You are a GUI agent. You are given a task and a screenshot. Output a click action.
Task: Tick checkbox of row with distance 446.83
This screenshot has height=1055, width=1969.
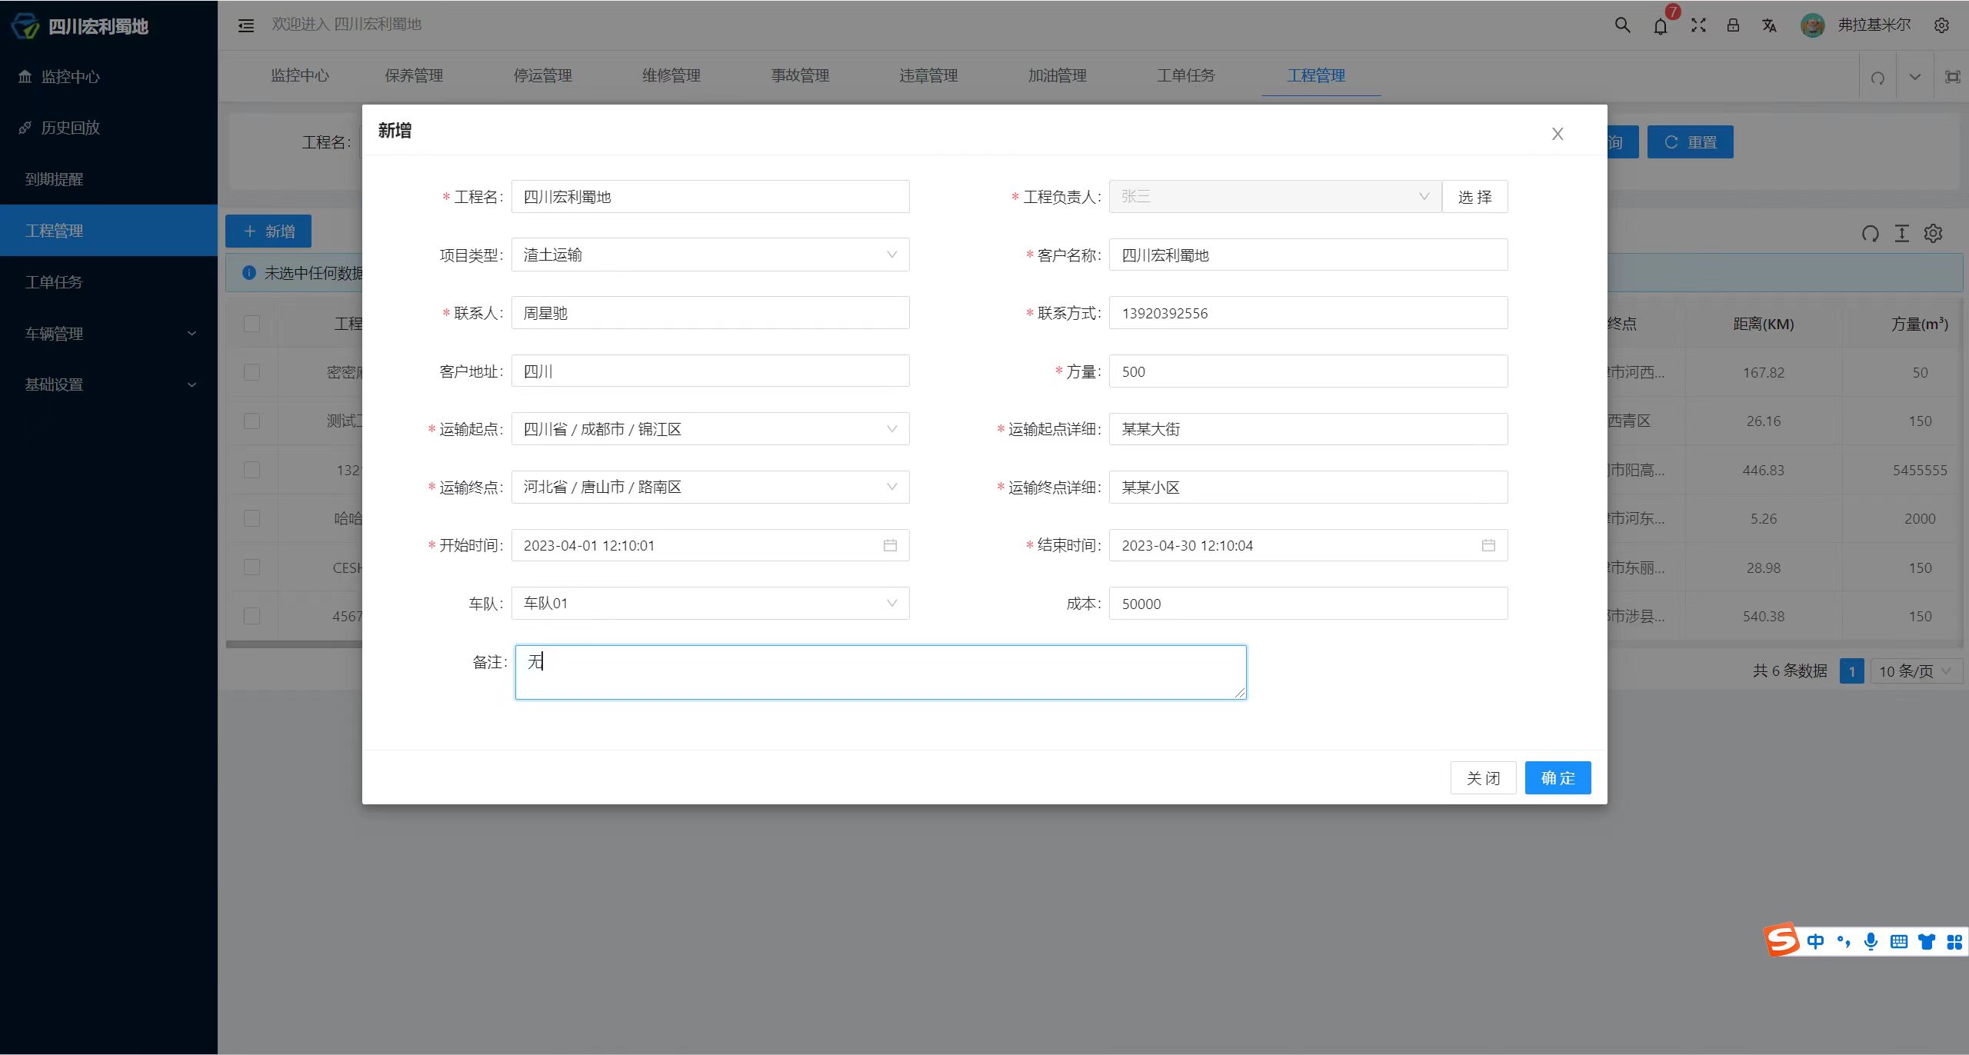[252, 470]
